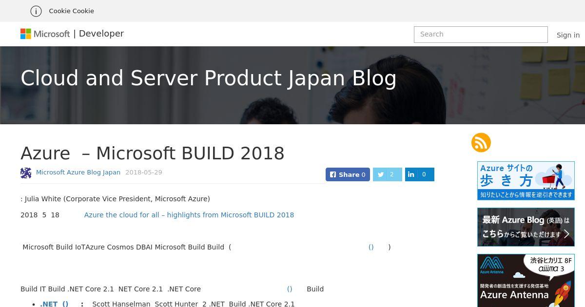Click the article title 'Azure – Microsoft BUILD 2018'
The image size is (585, 307).
(x=153, y=153)
